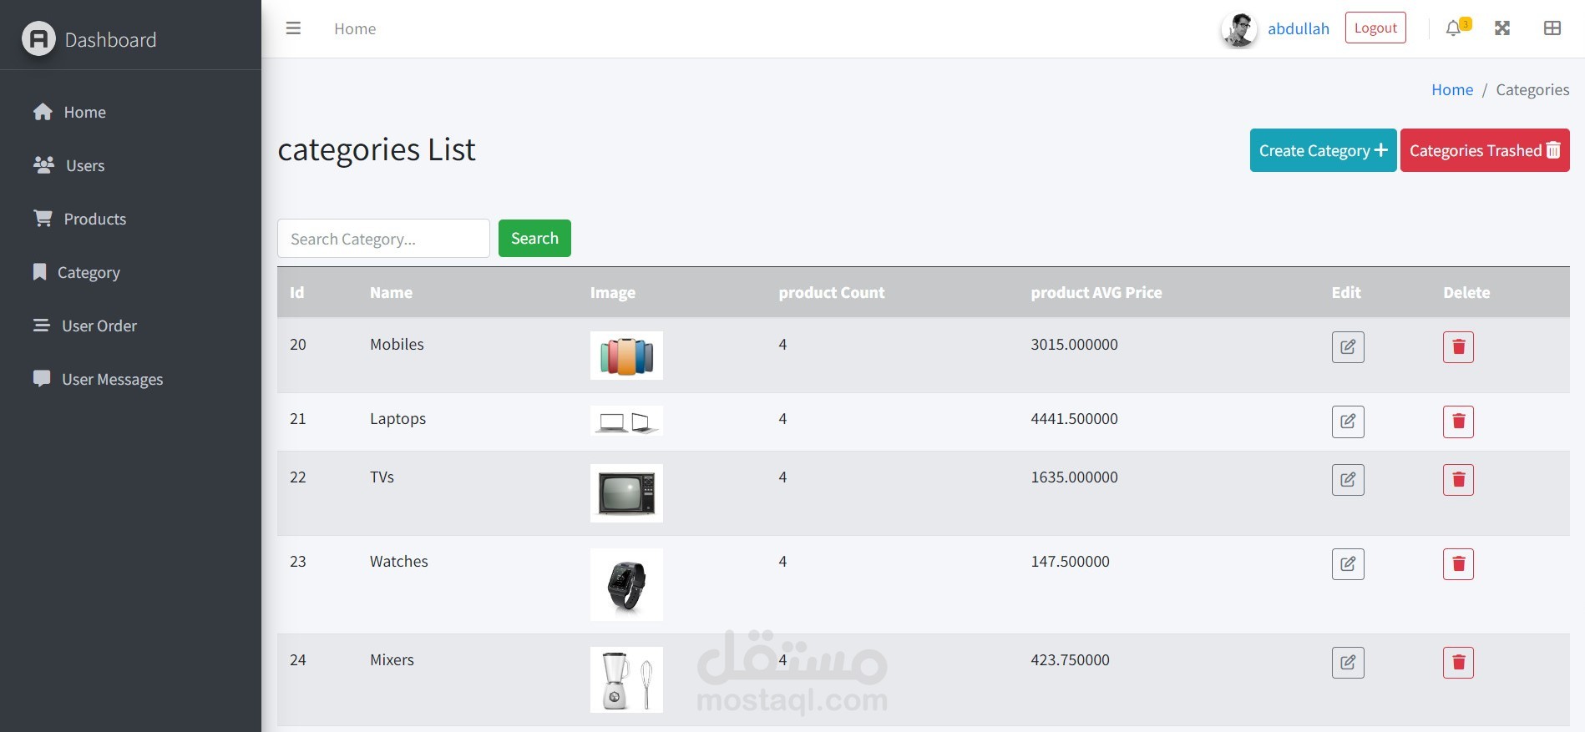Viewport: 1585px width, 732px height.
Task: Go to Products in the sidebar
Action: click(94, 219)
